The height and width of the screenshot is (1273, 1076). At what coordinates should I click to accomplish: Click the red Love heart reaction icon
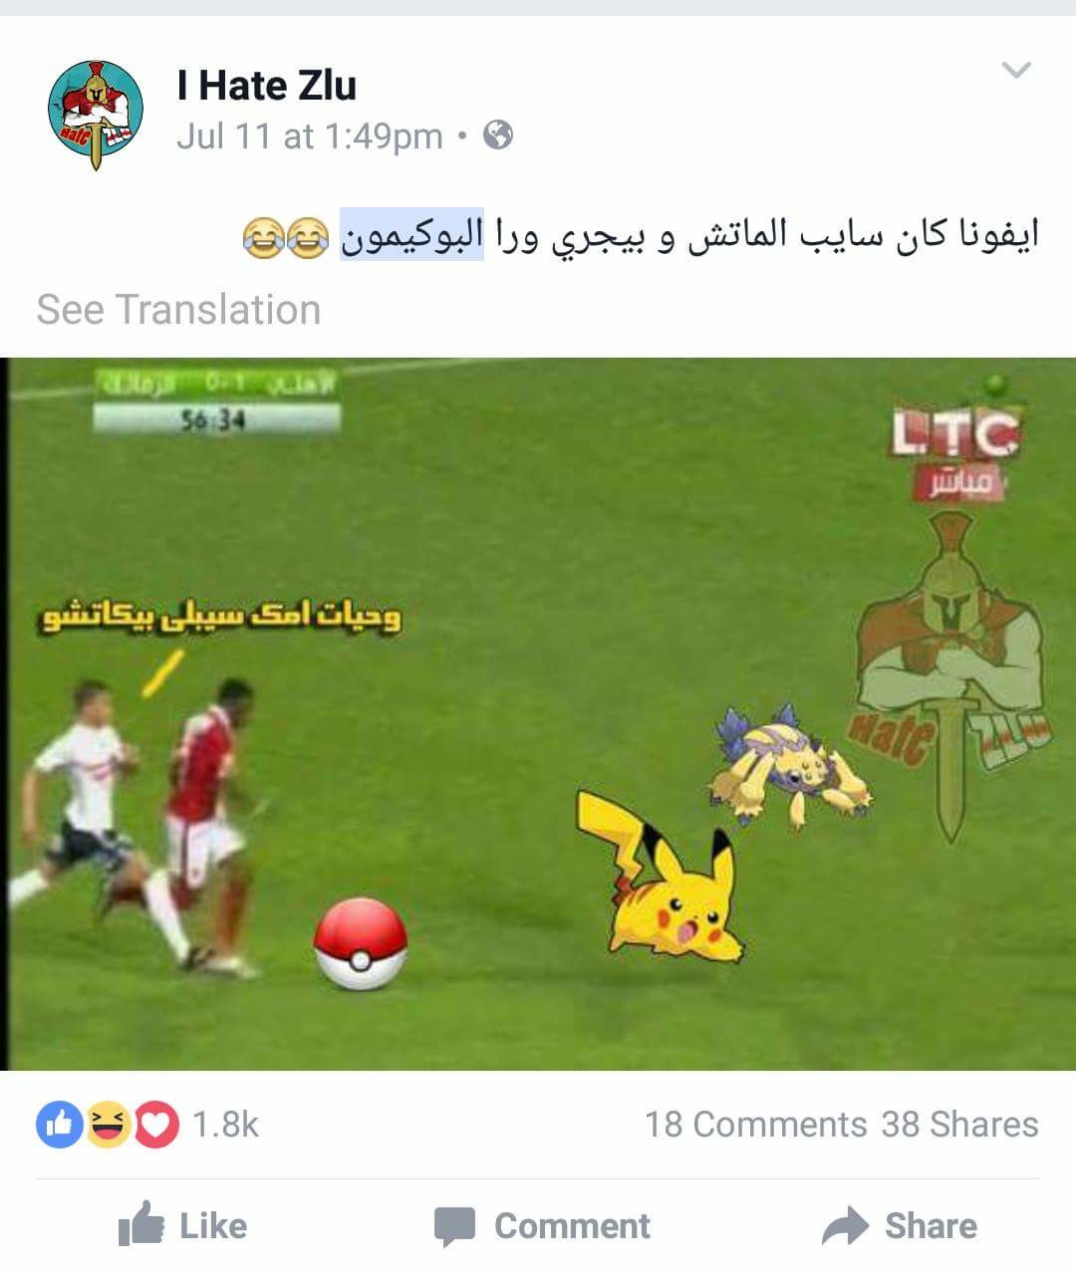pyautogui.click(x=155, y=1125)
